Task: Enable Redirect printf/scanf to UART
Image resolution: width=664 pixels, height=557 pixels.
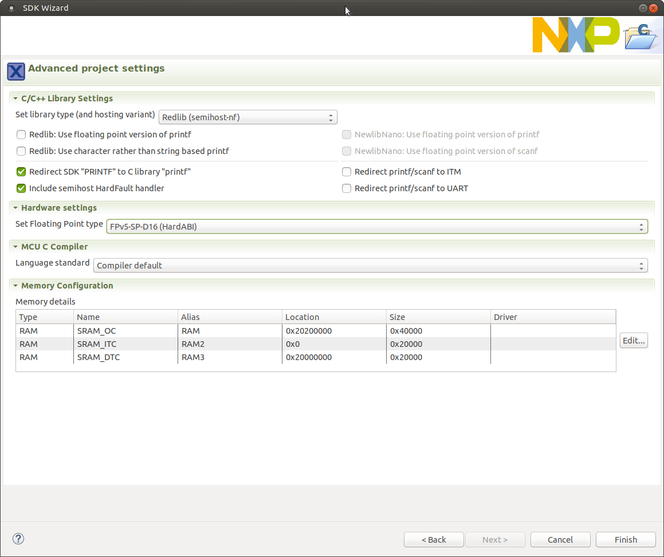Action: (347, 188)
